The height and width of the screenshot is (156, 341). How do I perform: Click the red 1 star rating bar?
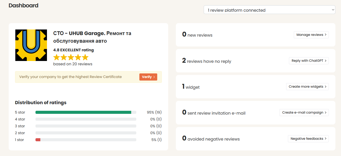coord(38,140)
